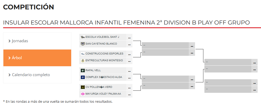261x110 pixels.
Task: Click the ESCOLA VOLEIBOL SANT J team name
Action: [x=102, y=37]
